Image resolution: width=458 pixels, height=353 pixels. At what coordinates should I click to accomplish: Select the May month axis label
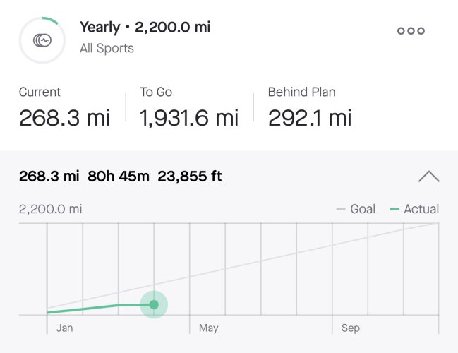tap(208, 328)
